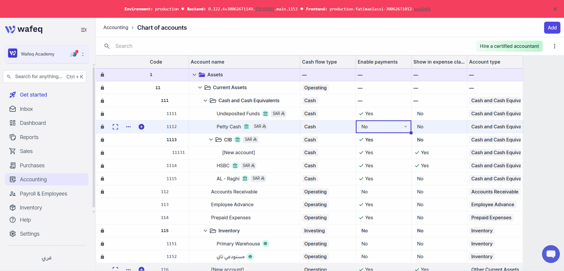Screen dimensions: 564x271
Task: Click the warehouse icon beside Primary Warehouse
Action: click(x=266, y=244)
